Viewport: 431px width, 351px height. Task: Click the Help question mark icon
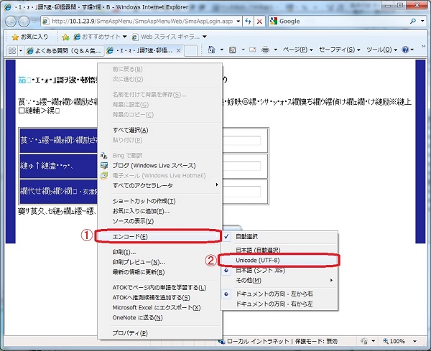coord(405,50)
